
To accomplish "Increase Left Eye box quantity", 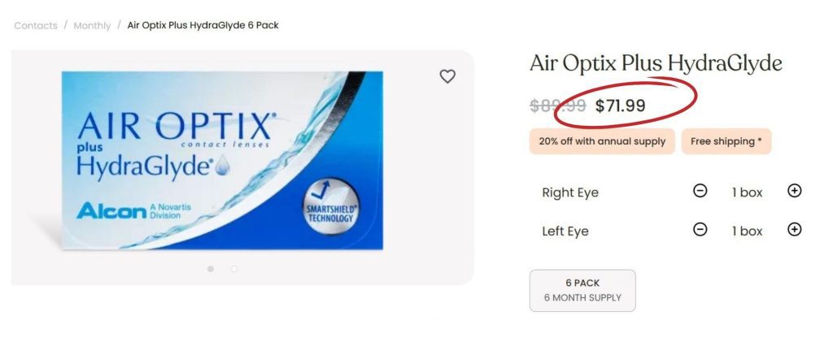I will [x=795, y=230].
